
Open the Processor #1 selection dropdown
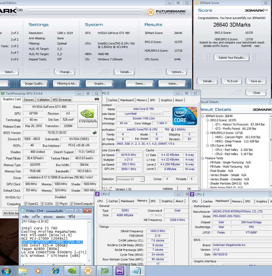pyautogui.click(x=130, y=179)
